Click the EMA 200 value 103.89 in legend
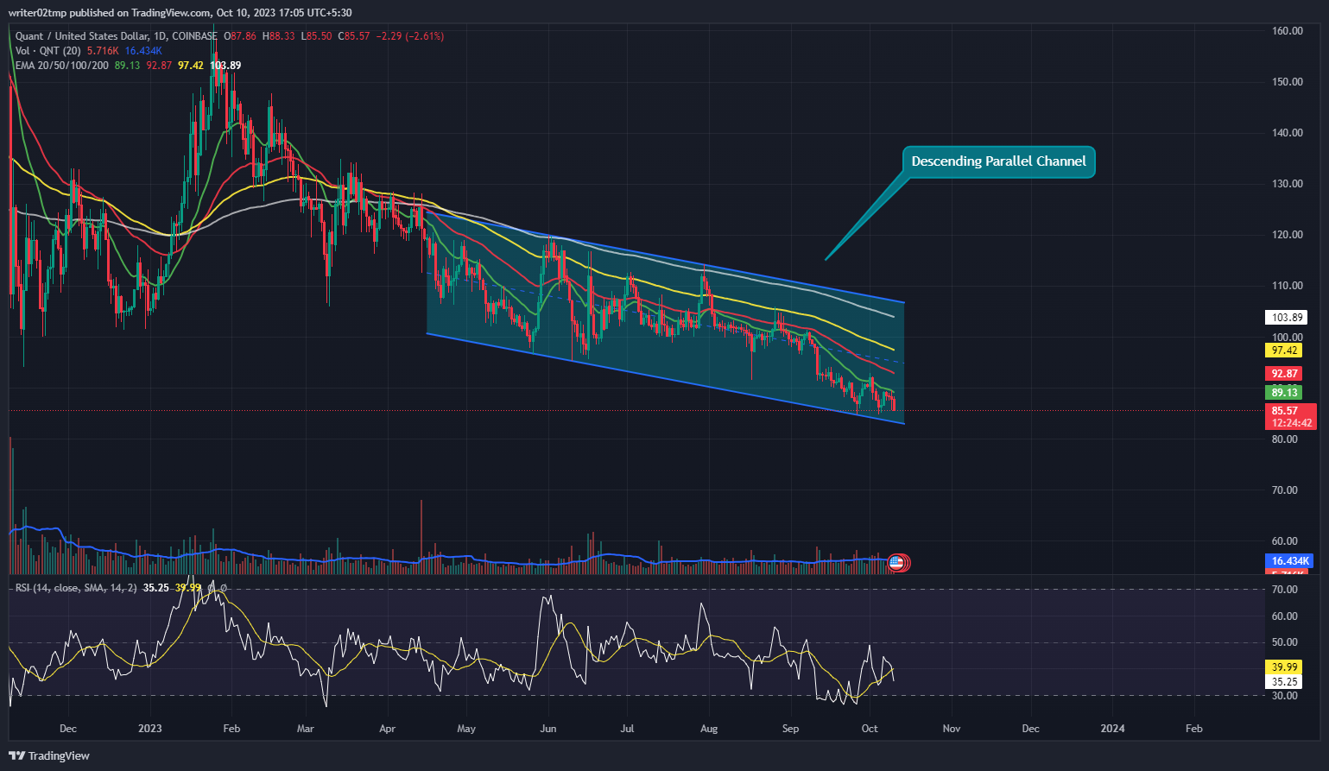This screenshot has width=1329, height=771. (x=225, y=66)
